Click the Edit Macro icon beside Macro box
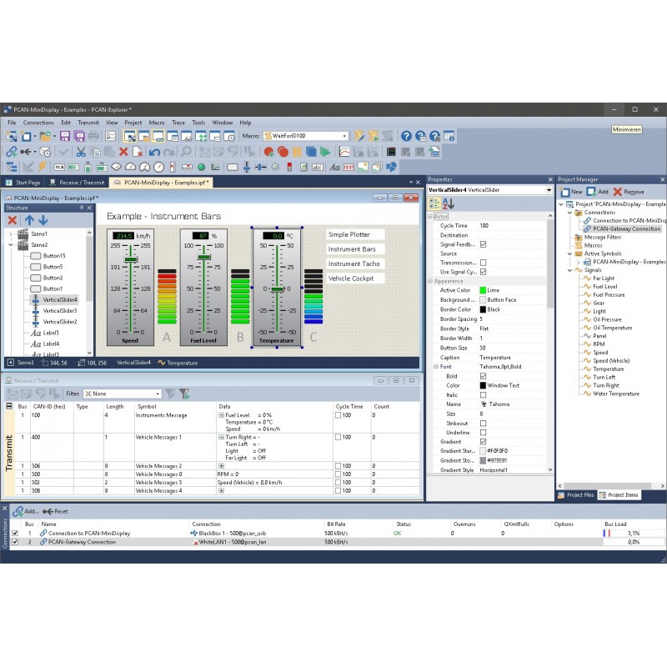Screen dimensions: 667x667 pos(359,136)
